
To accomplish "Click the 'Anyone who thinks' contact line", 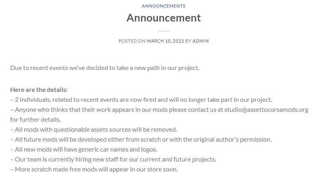I will pyautogui.click(x=159, y=110).
